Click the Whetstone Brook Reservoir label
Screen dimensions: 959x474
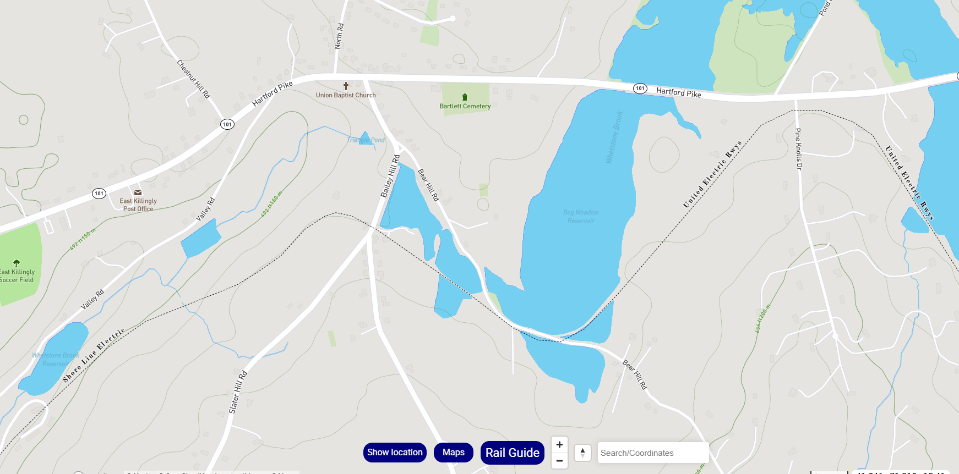click(x=56, y=360)
